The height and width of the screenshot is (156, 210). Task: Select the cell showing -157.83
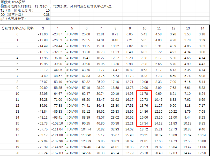click(x=57, y=153)
